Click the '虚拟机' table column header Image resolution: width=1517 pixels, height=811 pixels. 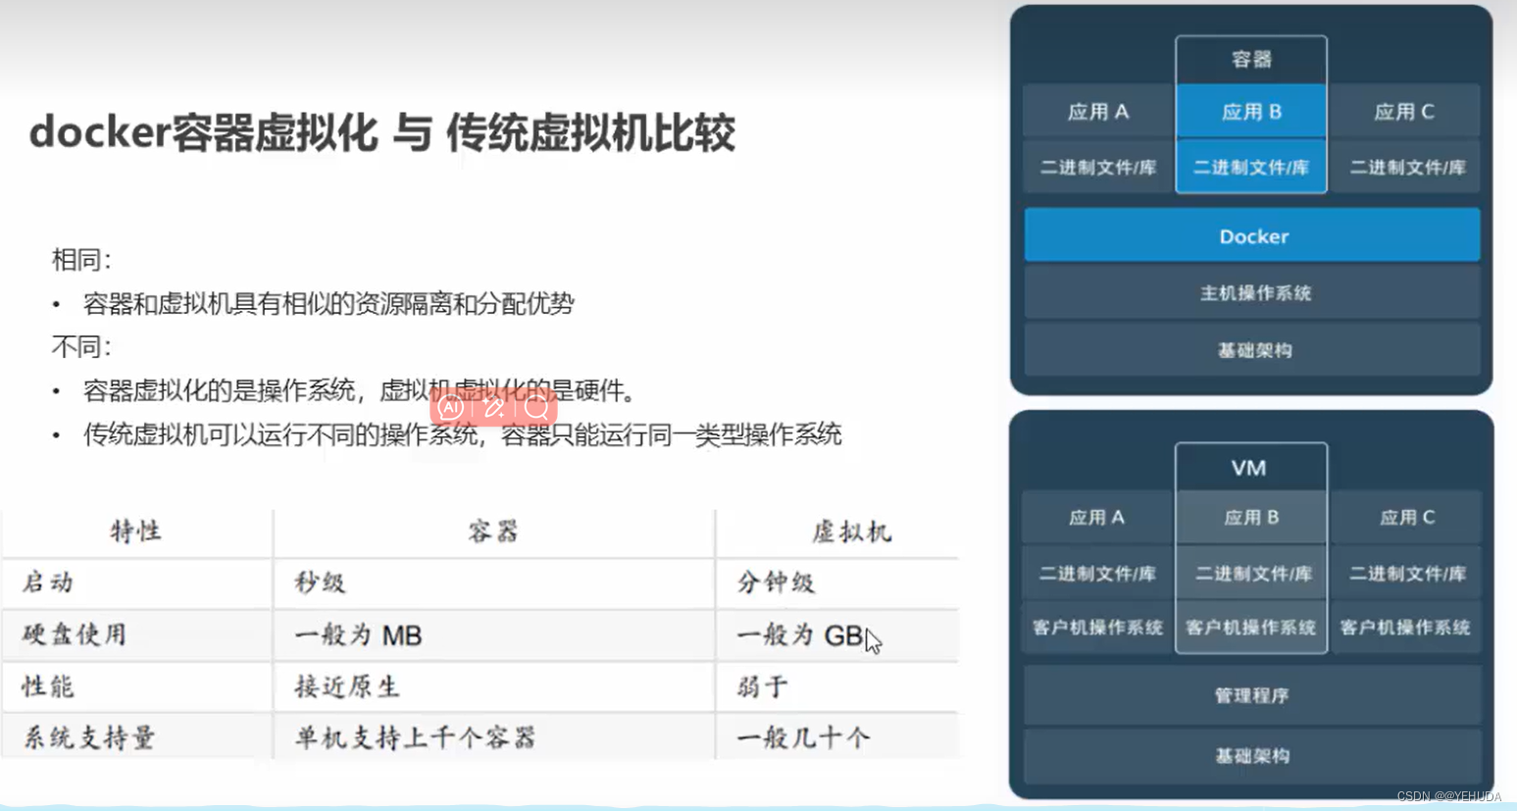(851, 532)
